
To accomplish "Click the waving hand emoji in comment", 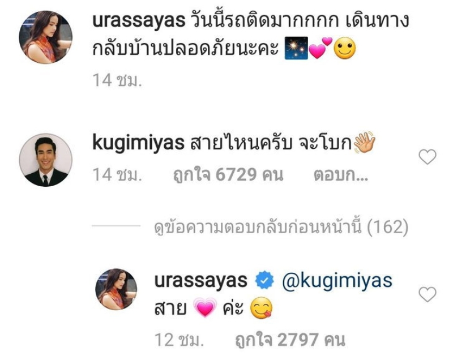I will [364, 142].
